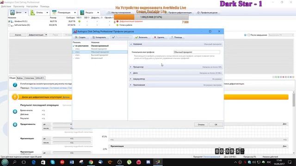296x166 pixels.
Task: Open the notification center icon in taskbar
Action: click(x=290, y=162)
